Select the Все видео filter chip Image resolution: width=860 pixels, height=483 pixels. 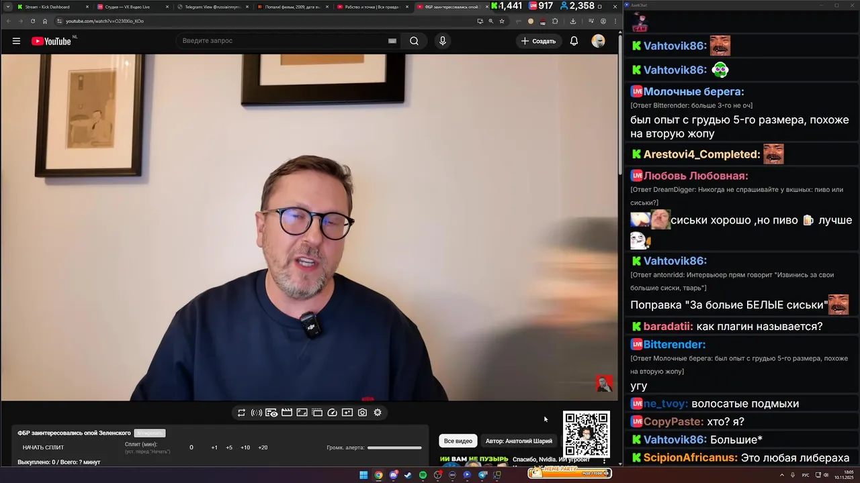point(458,441)
